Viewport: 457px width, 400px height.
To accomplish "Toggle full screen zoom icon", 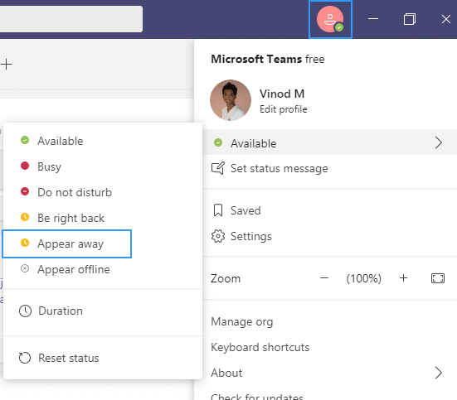I will [x=438, y=278].
